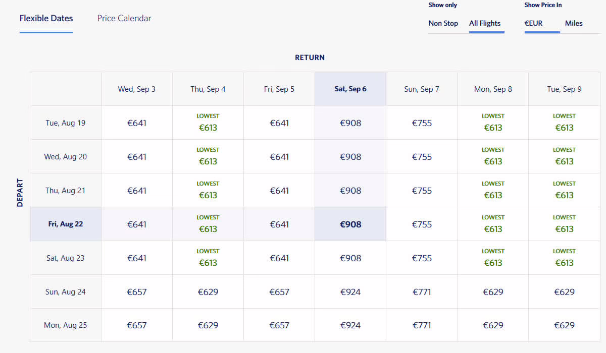
Task: Switch to the Price Calendar tab
Action: 124,19
